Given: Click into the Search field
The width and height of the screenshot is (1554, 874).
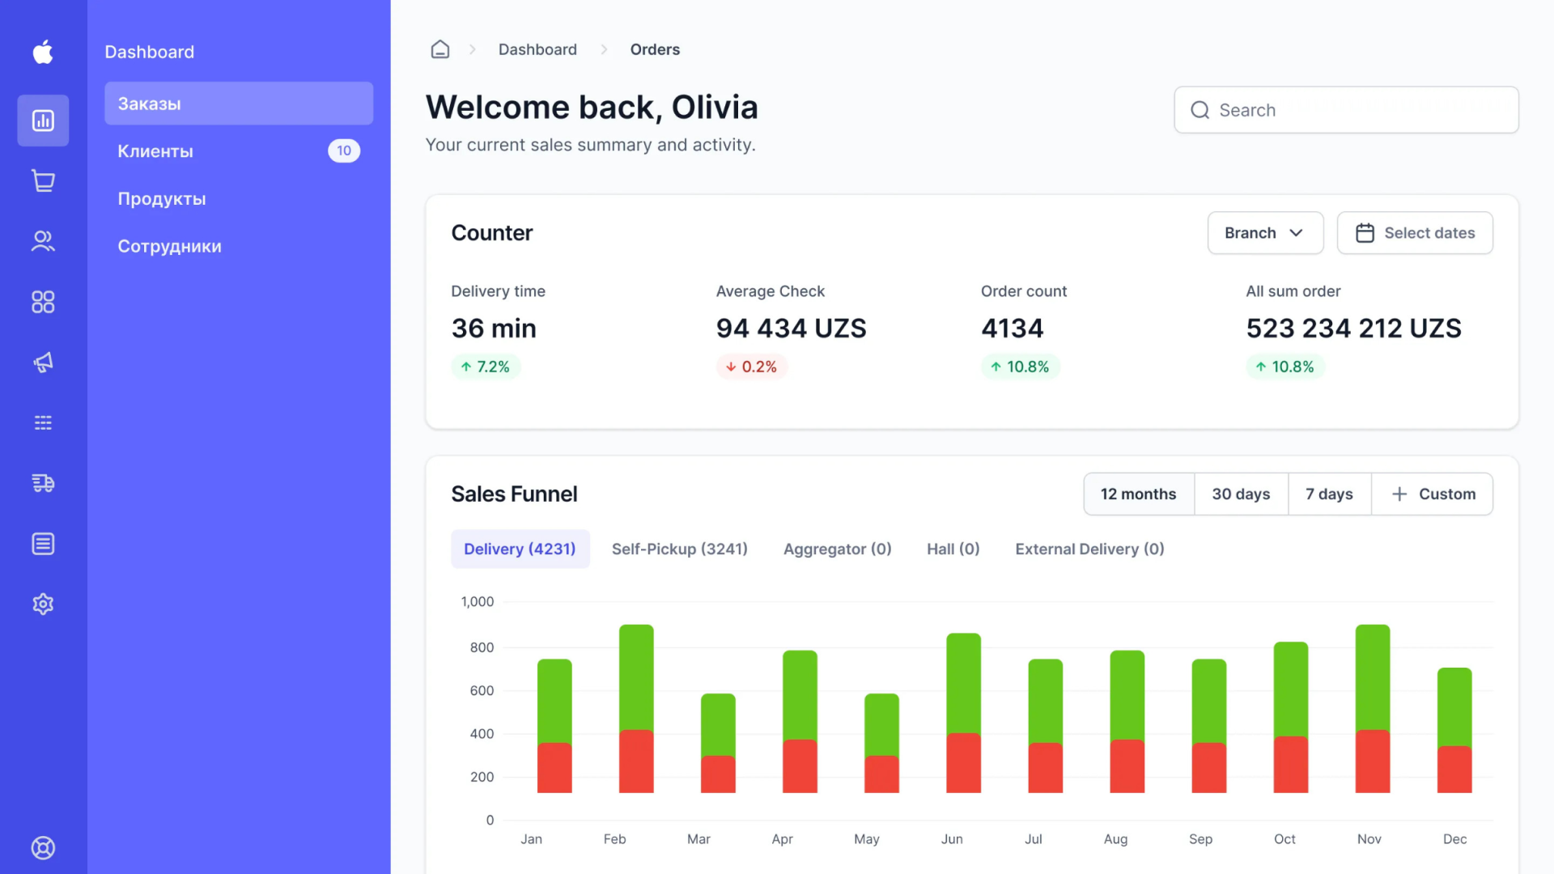Looking at the screenshot, I should [x=1346, y=110].
